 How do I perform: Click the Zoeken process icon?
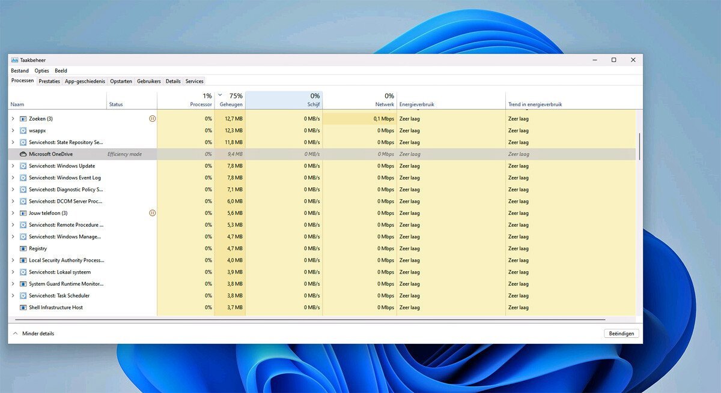click(23, 119)
